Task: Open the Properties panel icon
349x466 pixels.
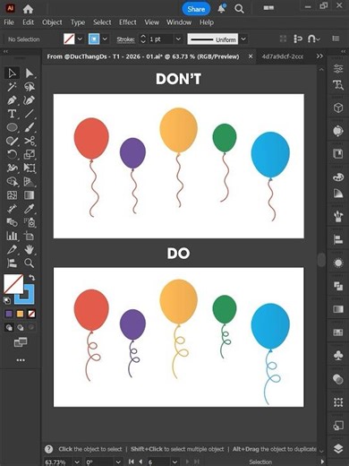Action: pos(338,68)
